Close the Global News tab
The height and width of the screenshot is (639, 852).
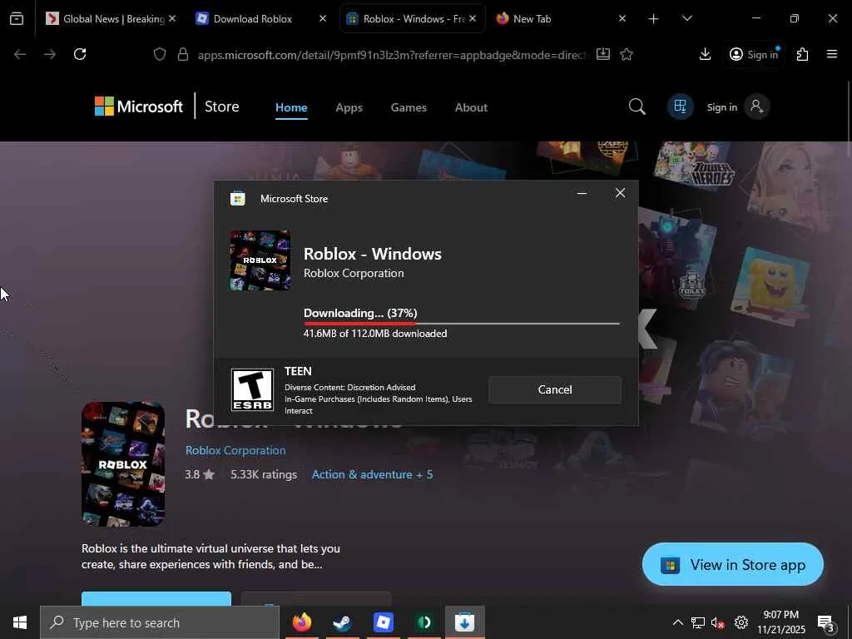pos(172,18)
